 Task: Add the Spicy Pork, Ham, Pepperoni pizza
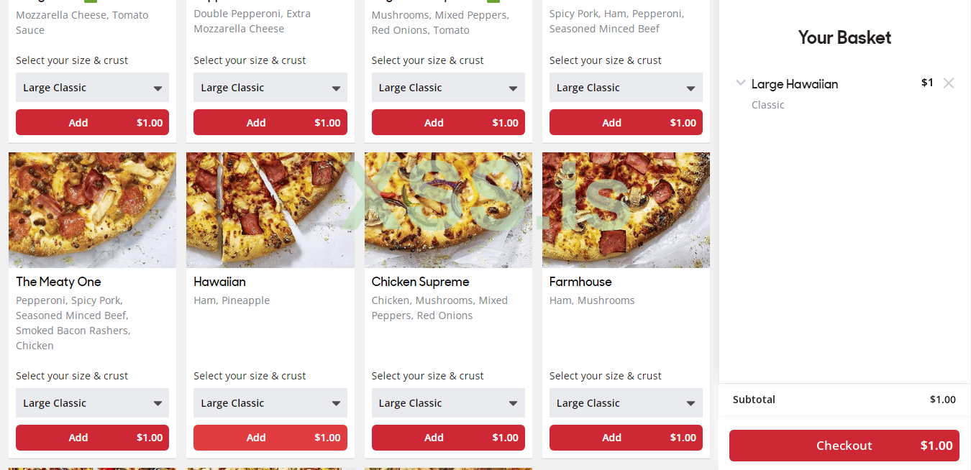(x=626, y=123)
